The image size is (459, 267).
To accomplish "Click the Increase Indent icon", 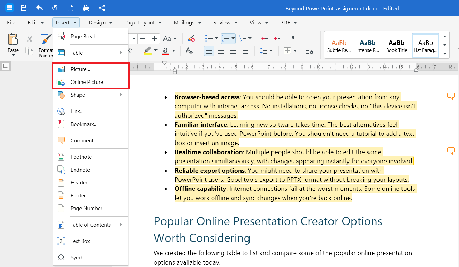I will [277, 38].
